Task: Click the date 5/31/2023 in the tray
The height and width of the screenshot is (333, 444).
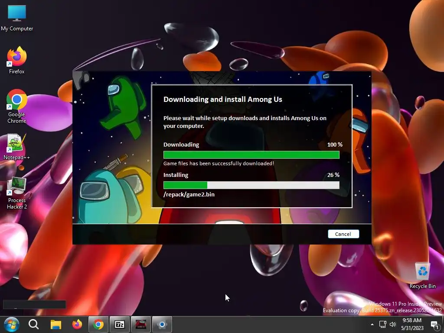Action: pyautogui.click(x=412, y=328)
